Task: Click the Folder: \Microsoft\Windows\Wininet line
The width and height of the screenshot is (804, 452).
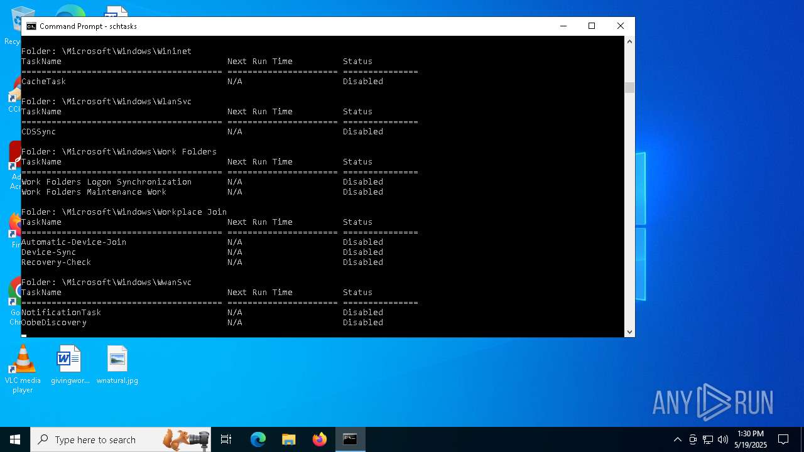Action: (107, 51)
